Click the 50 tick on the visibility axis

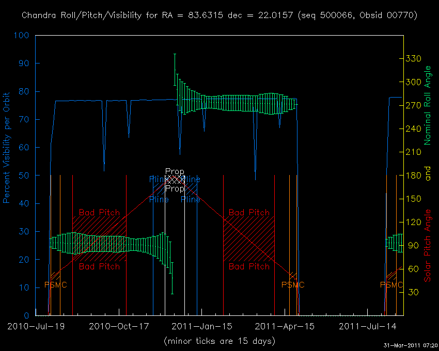pos(25,176)
